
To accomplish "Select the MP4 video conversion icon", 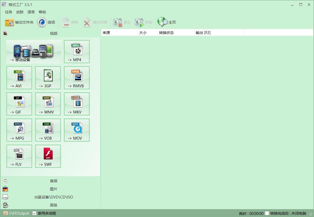I will click(77, 52).
